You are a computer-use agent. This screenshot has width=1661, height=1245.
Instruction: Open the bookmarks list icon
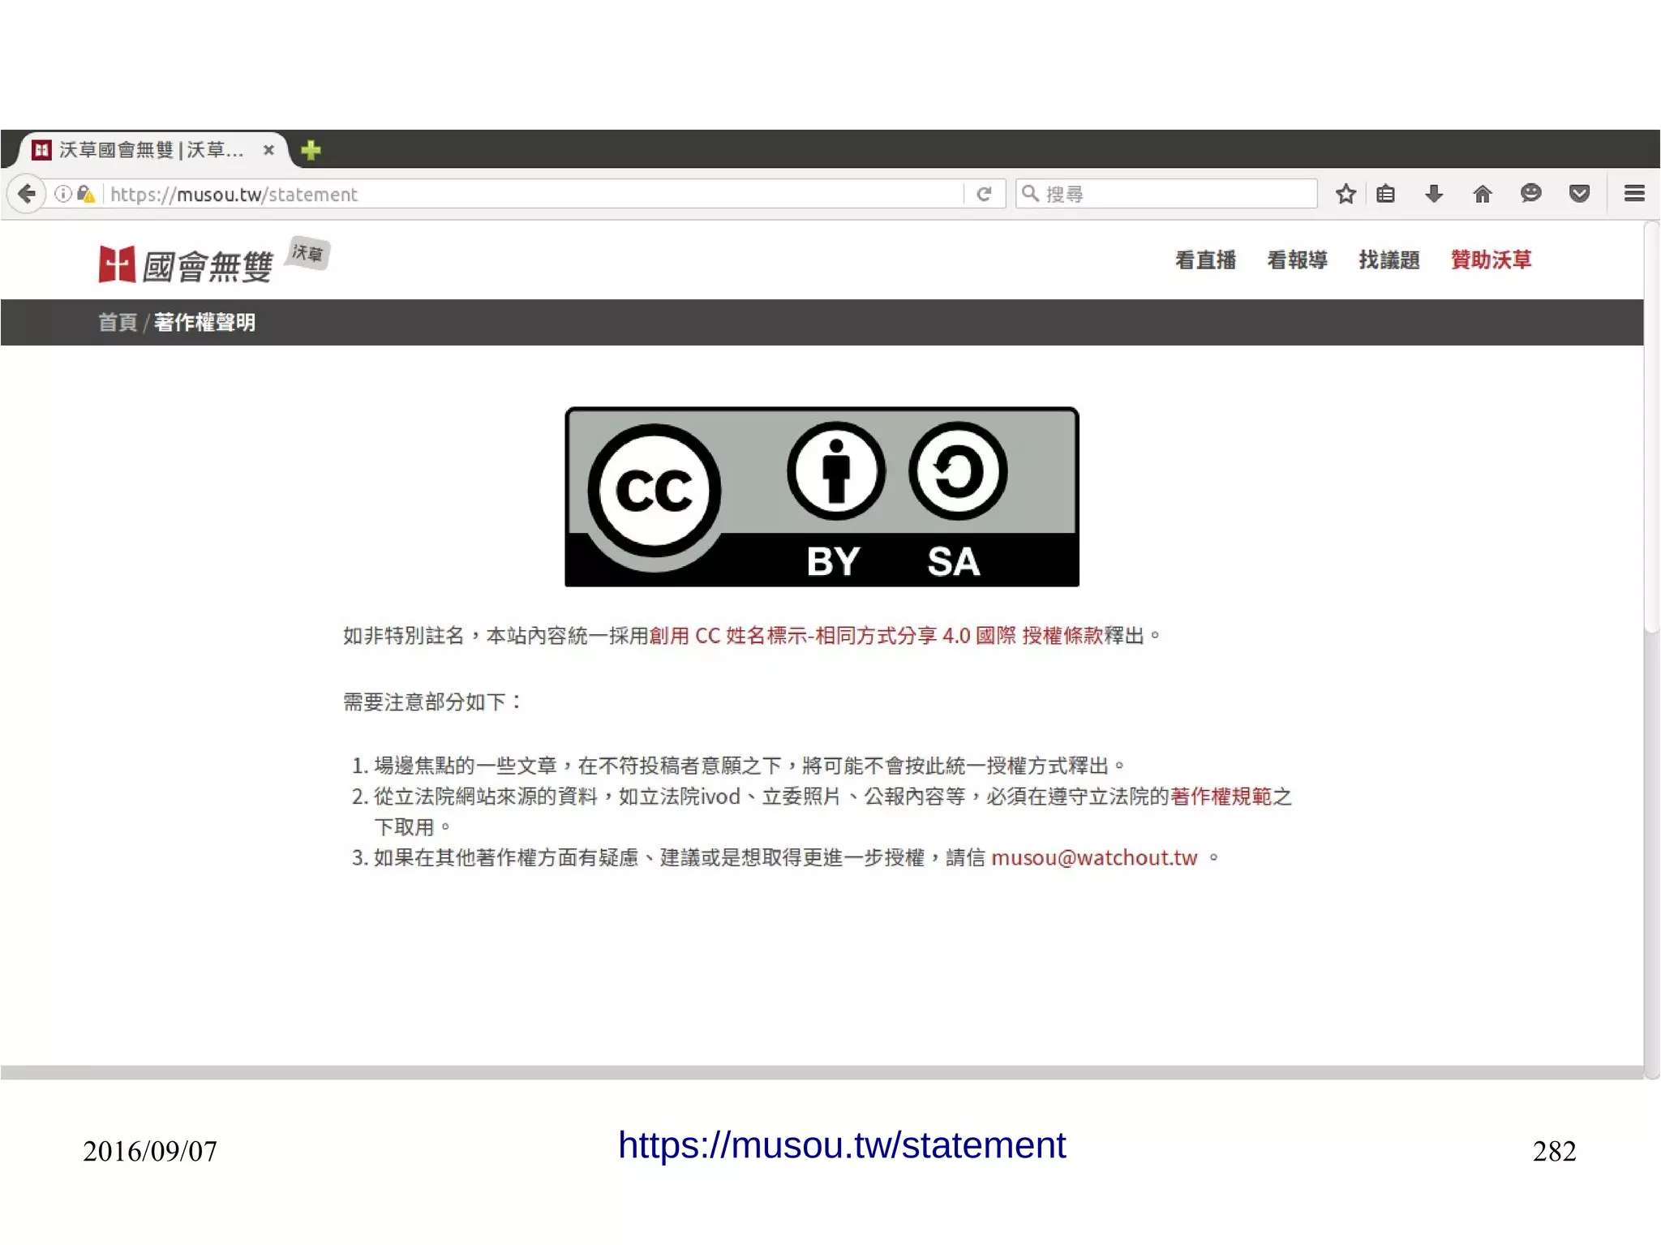(1385, 194)
